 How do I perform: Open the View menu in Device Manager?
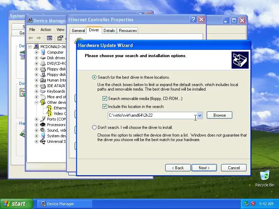coord(60,30)
